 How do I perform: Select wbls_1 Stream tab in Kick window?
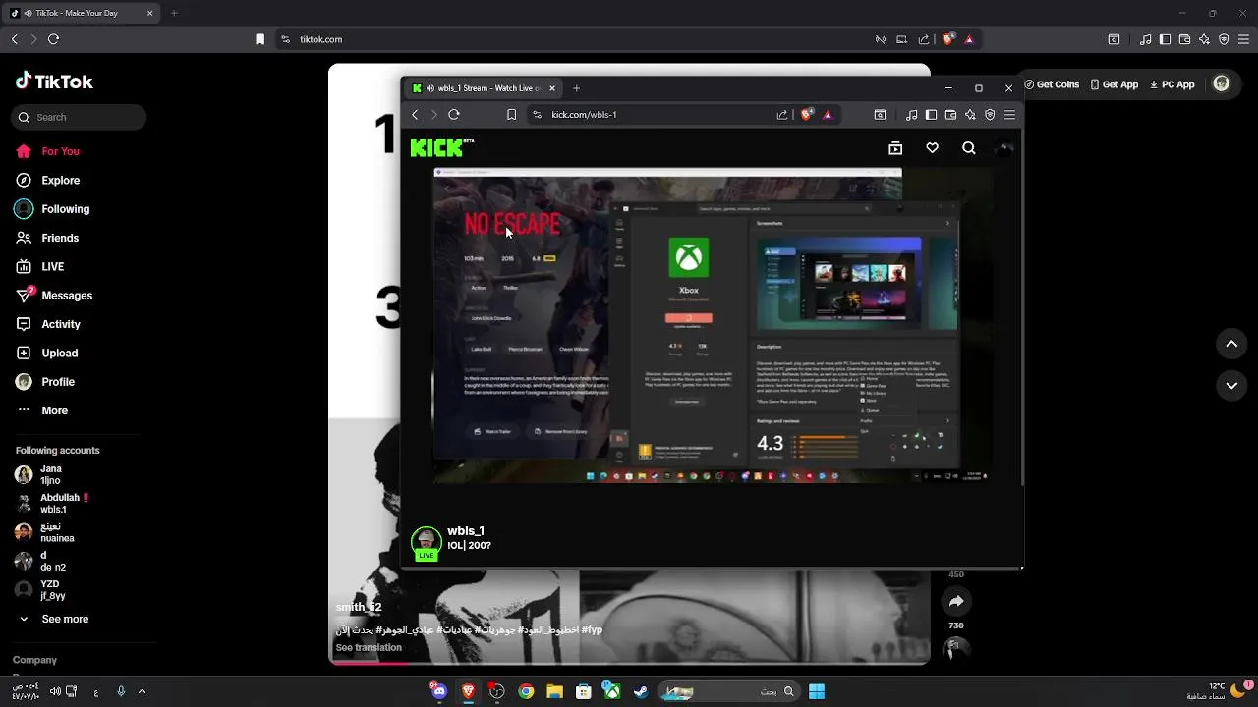(x=484, y=88)
